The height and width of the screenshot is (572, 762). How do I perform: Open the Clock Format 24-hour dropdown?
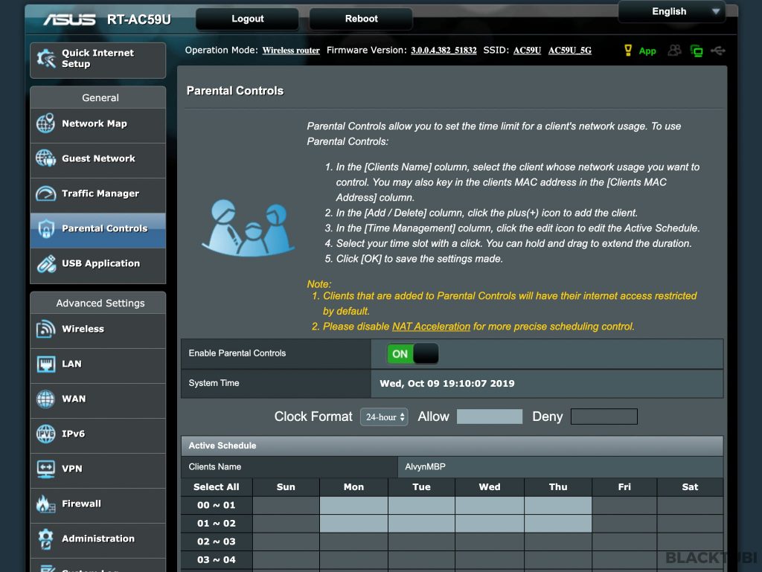pyautogui.click(x=384, y=417)
